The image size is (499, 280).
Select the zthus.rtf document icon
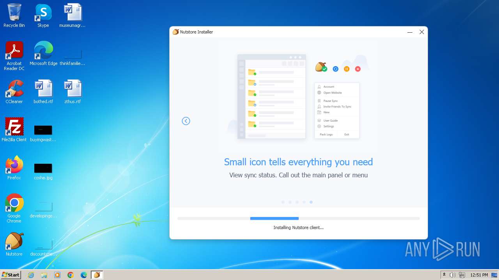point(73,92)
